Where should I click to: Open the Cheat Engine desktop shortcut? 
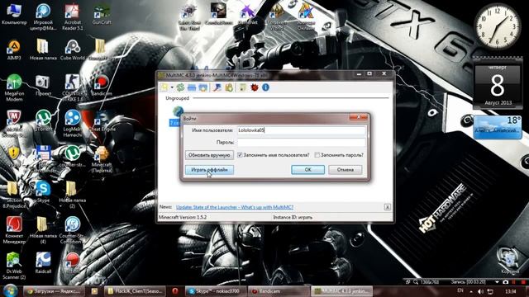tap(101, 121)
